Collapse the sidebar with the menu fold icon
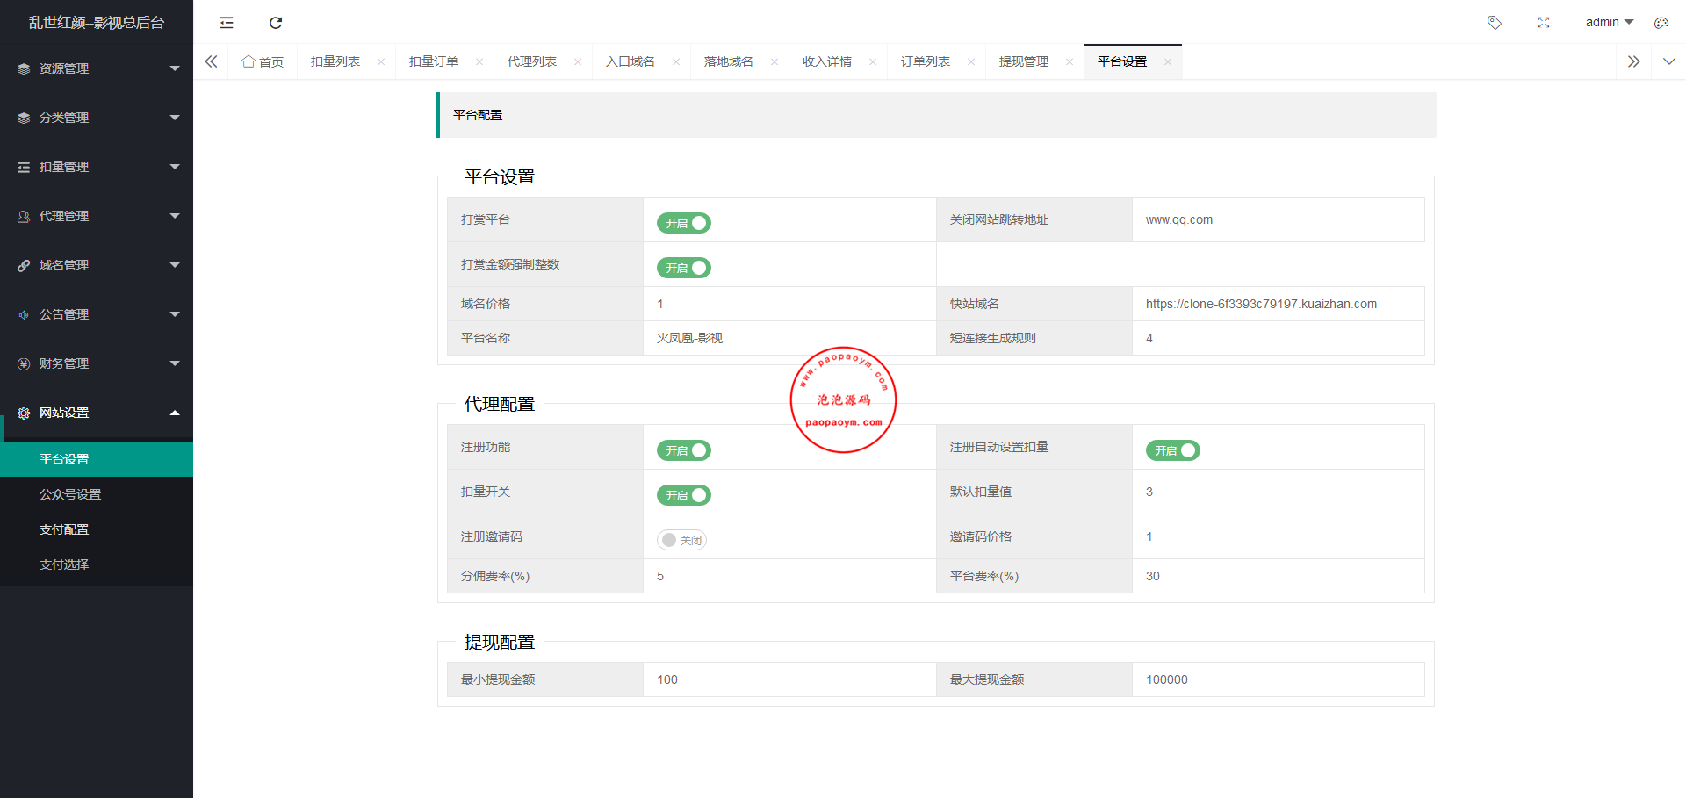This screenshot has width=1686, height=798. [227, 23]
